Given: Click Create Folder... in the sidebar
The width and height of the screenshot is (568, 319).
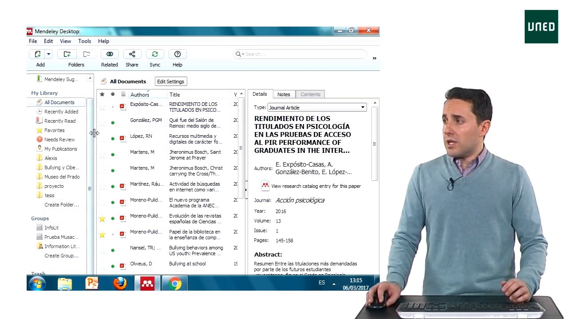Looking at the screenshot, I should pos(62,205).
